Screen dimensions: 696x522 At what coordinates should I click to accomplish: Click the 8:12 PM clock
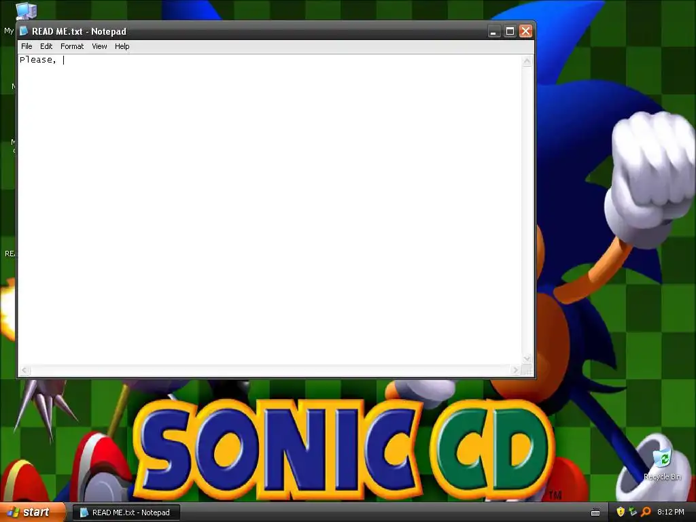[x=671, y=512]
